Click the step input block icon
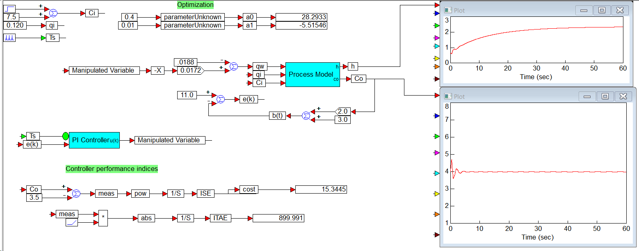 click(x=9, y=9)
